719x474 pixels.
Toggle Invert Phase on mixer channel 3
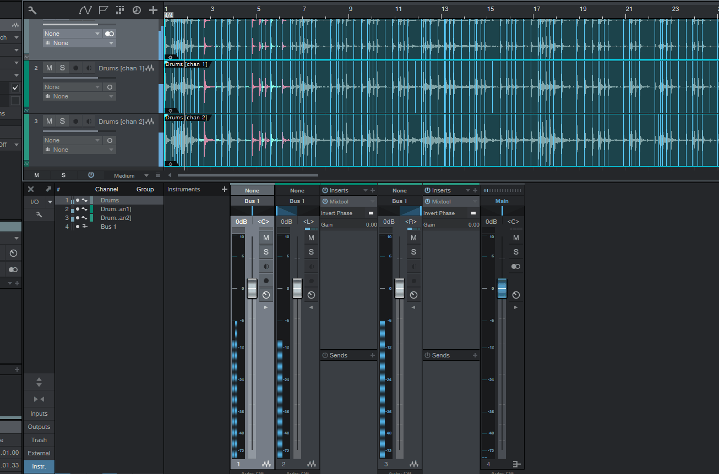[473, 213]
